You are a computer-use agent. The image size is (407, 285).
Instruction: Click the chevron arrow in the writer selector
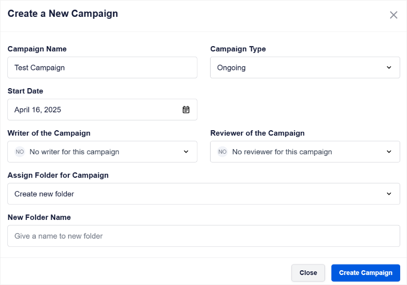186,152
